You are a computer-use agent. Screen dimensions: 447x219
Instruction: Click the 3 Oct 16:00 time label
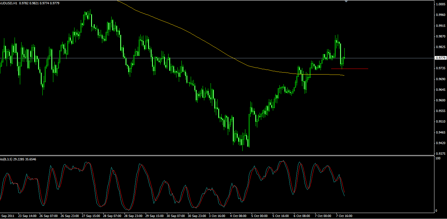click(218, 216)
